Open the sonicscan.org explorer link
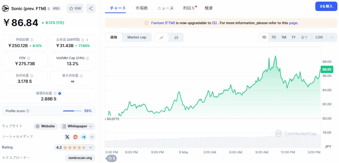This screenshot has width=339, height=163. [80, 158]
